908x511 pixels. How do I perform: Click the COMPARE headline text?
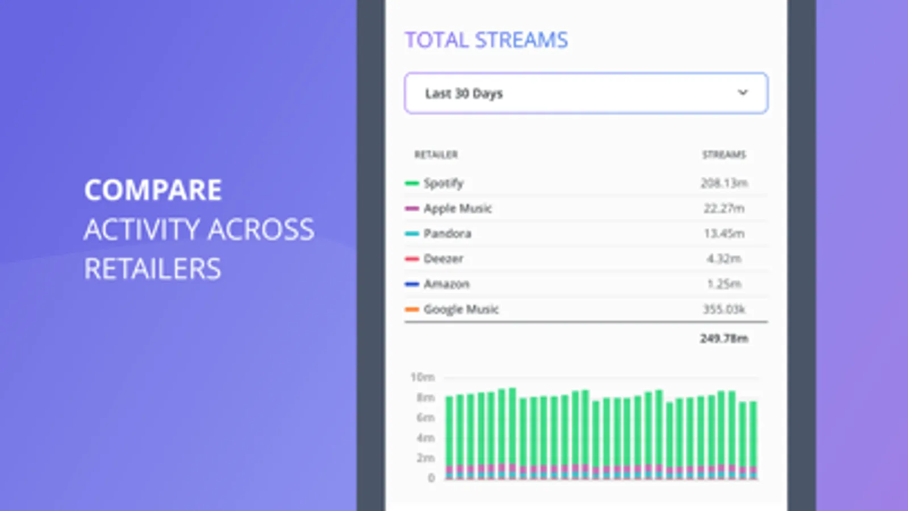pyautogui.click(x=153, y=190)
